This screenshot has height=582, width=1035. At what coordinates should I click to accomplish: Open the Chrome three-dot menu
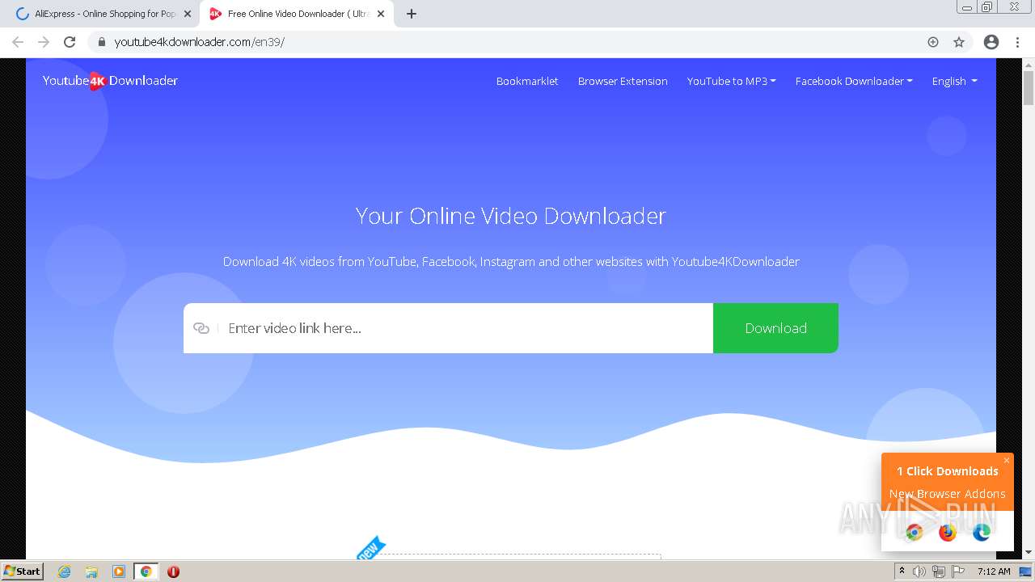point(1017,42)
